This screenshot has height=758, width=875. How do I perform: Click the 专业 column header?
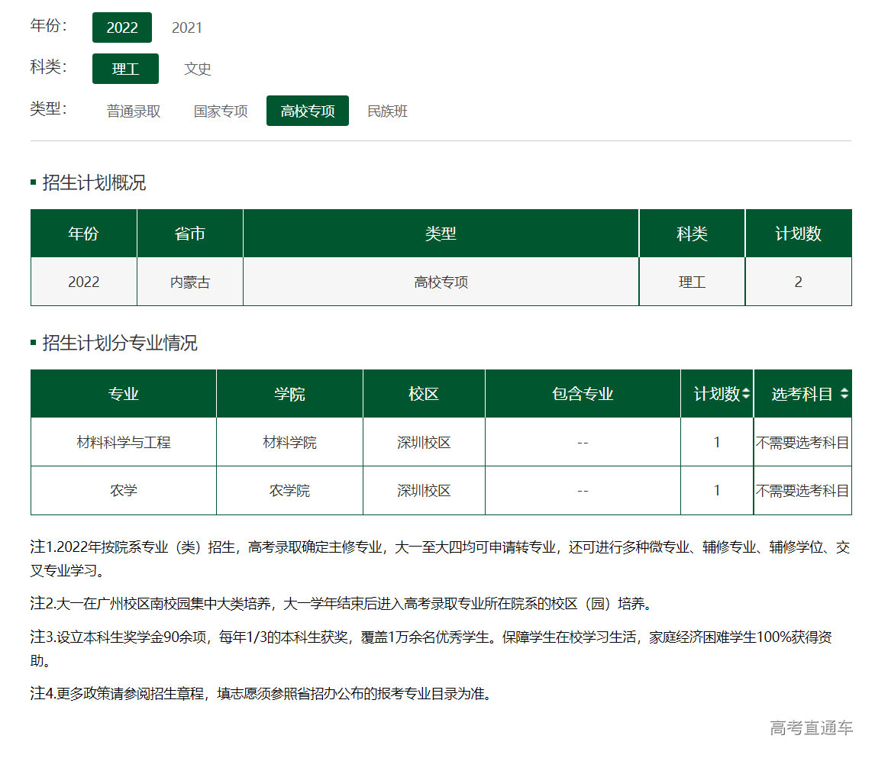(124, 394)
